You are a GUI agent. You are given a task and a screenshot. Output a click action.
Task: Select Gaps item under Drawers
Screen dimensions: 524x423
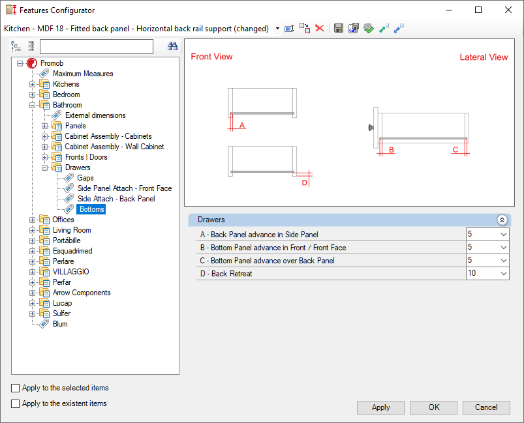(x=85, y=178)
